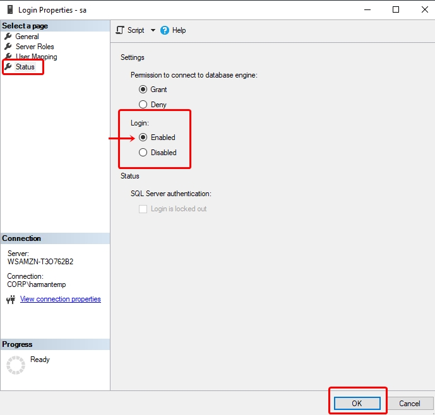This screenshot has height=415, width=435.
Task: Open View connection properties link
Action: pyautogui.click(x=61, y=299)
